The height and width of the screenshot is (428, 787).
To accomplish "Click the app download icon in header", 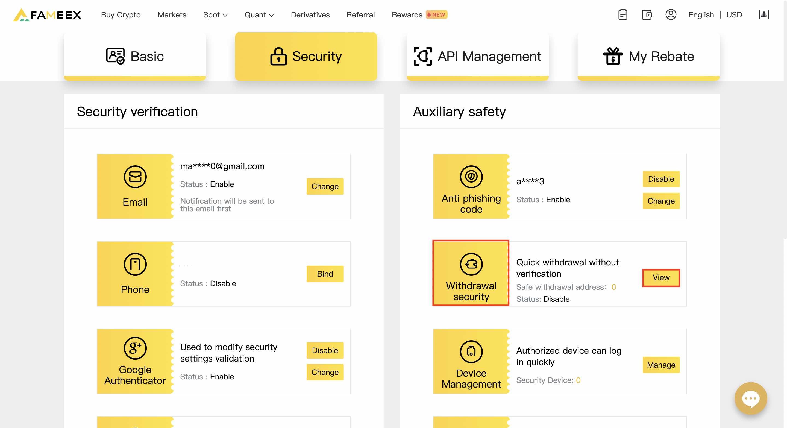I will 764,15.
